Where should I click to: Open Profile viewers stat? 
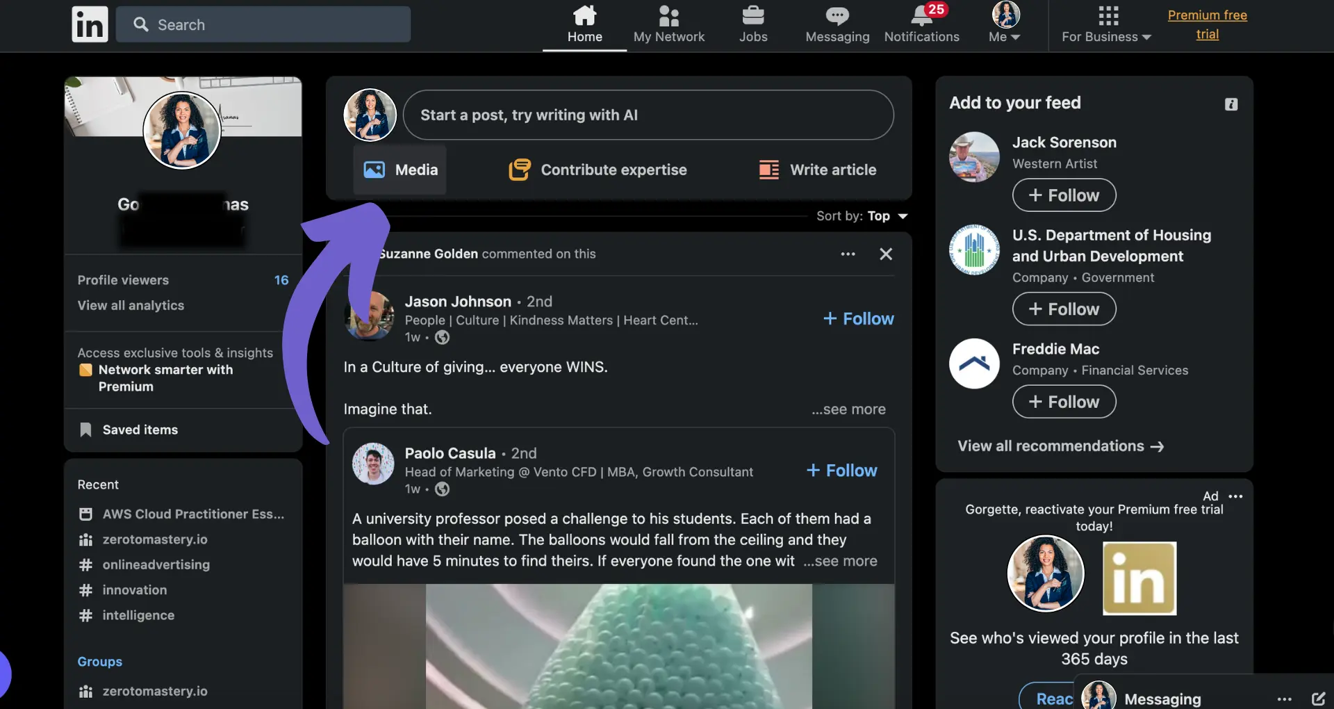pos(183,280)
